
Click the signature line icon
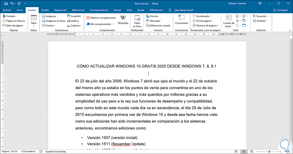tap(244, 16)
